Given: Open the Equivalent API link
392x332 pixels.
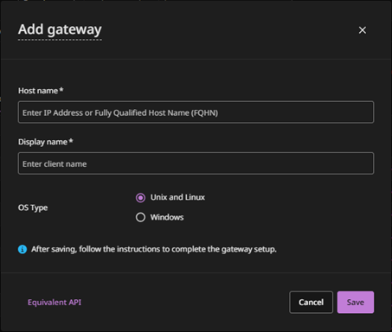Looking at the screenshot, I should [55, 303].
